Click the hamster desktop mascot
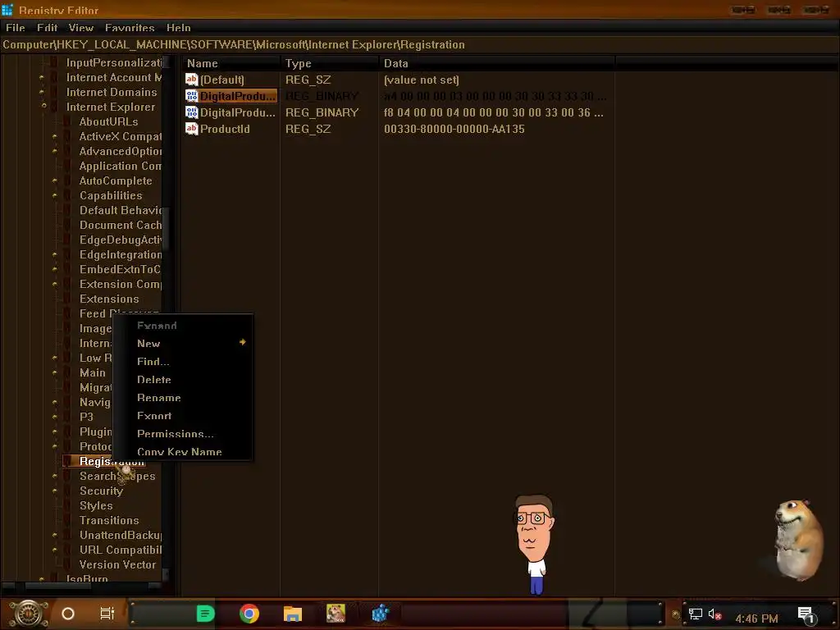 pyautogui.click(x=798, y=540)
